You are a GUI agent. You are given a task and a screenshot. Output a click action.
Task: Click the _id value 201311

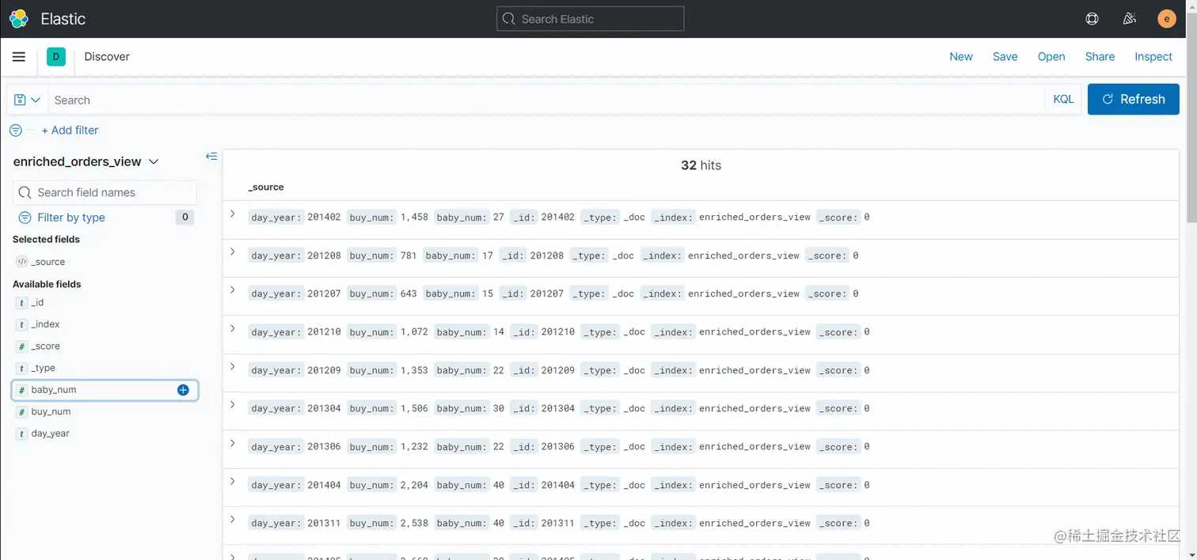[558, 523]
